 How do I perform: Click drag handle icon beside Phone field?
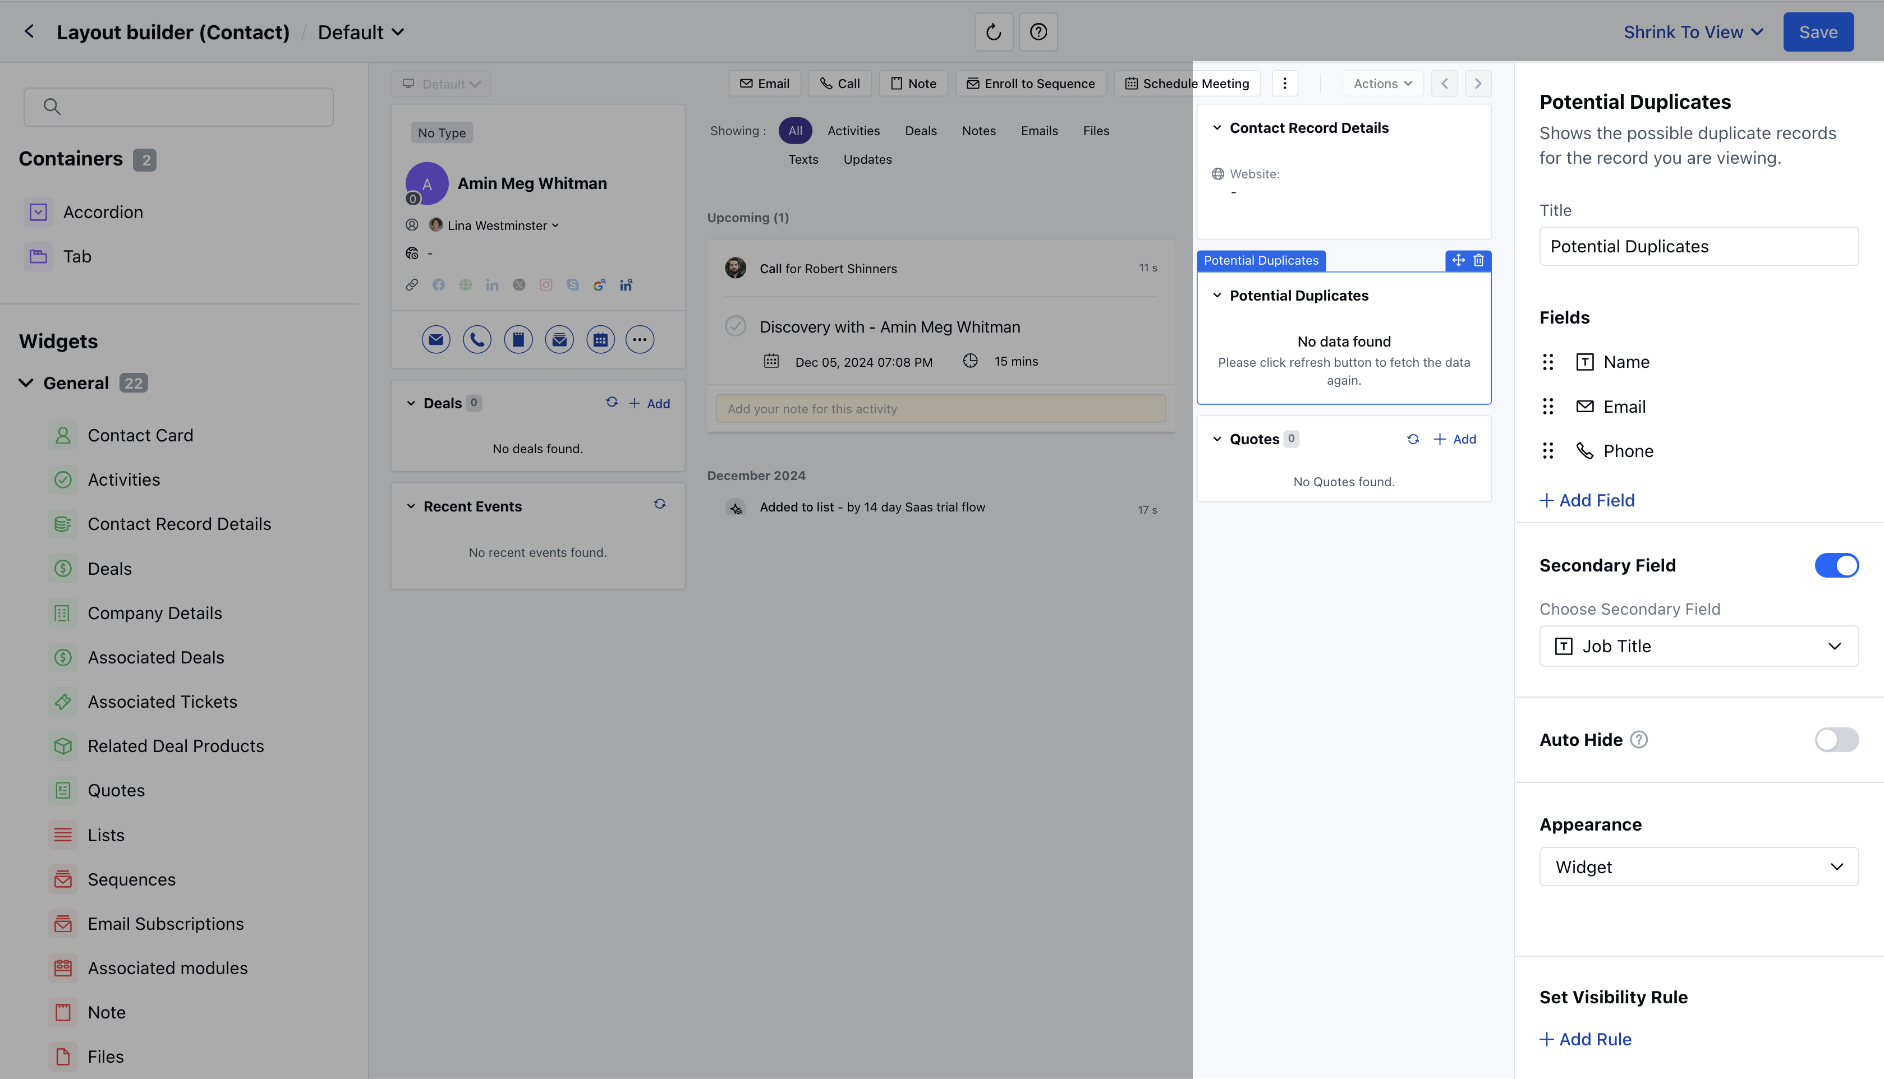pos(1547,450)
